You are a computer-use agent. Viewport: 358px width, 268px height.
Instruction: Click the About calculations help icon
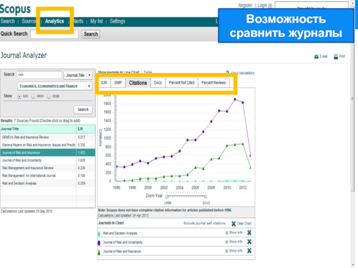228,73
